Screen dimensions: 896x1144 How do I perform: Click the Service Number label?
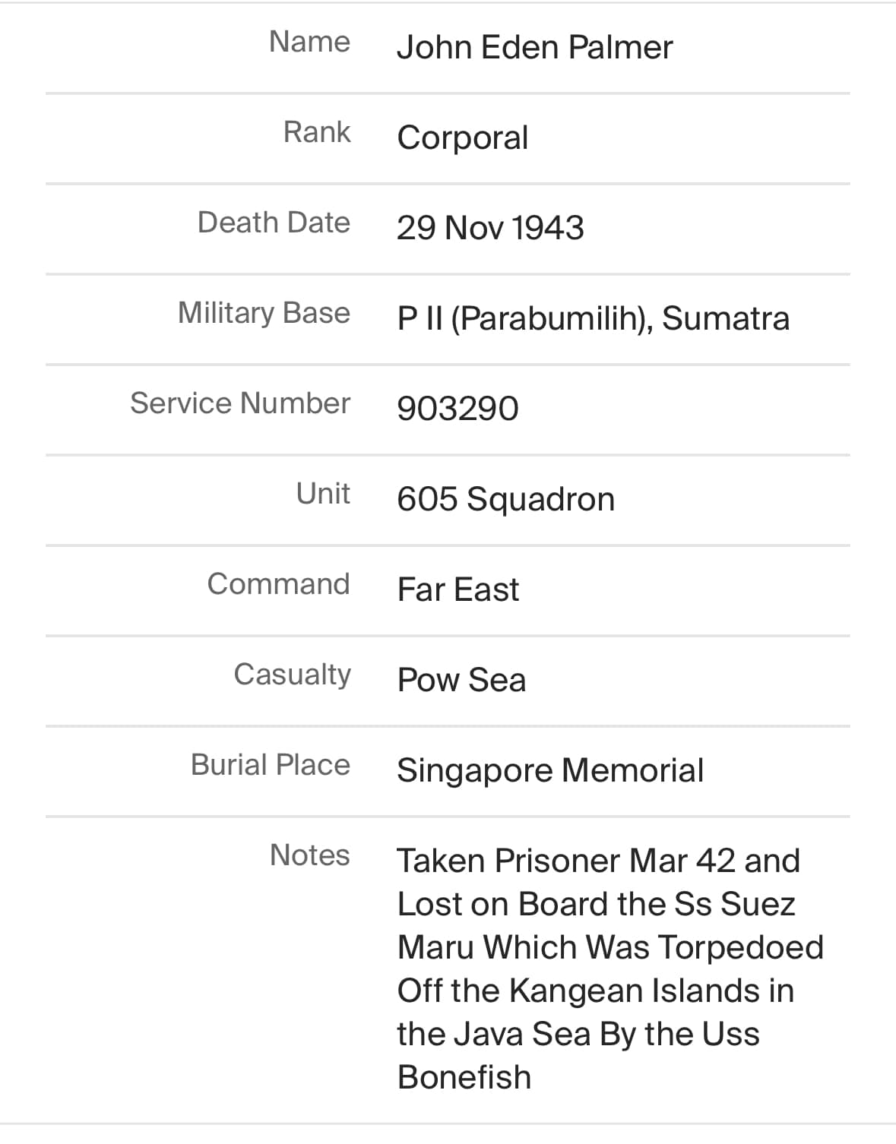point(240,403)
